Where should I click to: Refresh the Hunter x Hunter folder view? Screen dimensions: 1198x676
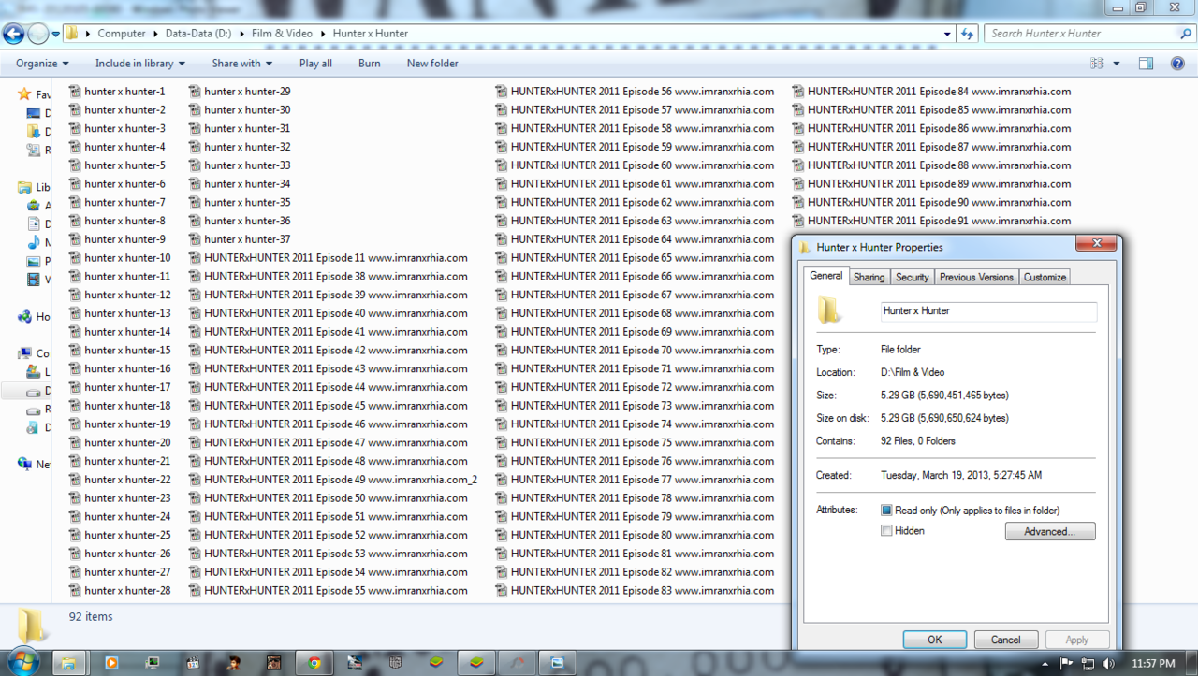click(968, 34)
